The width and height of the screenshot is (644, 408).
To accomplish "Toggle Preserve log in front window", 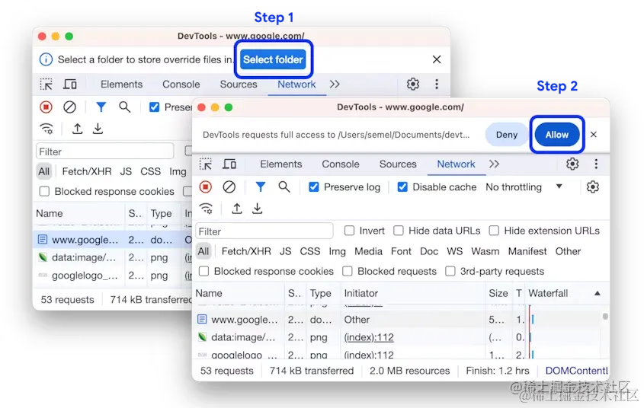I will point(314,187).
